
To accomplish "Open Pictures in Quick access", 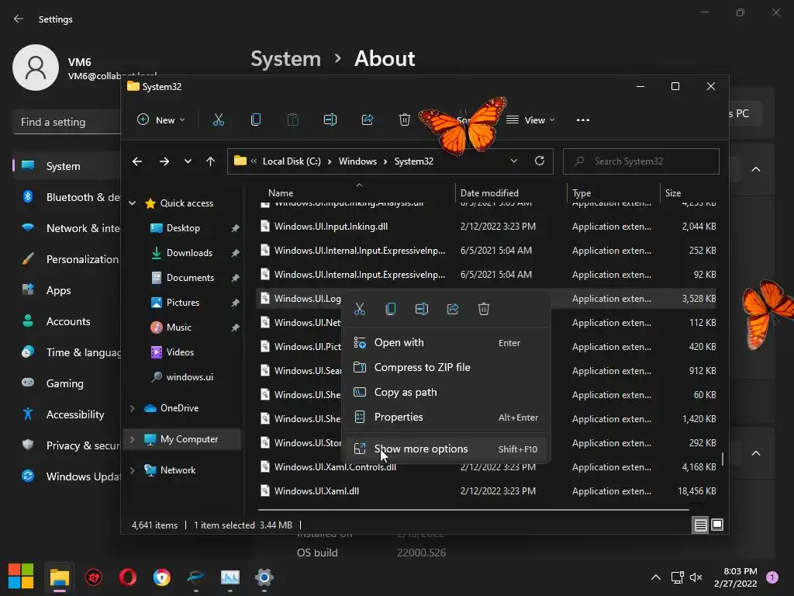I will pyautogui.click(x=182, y=302).
